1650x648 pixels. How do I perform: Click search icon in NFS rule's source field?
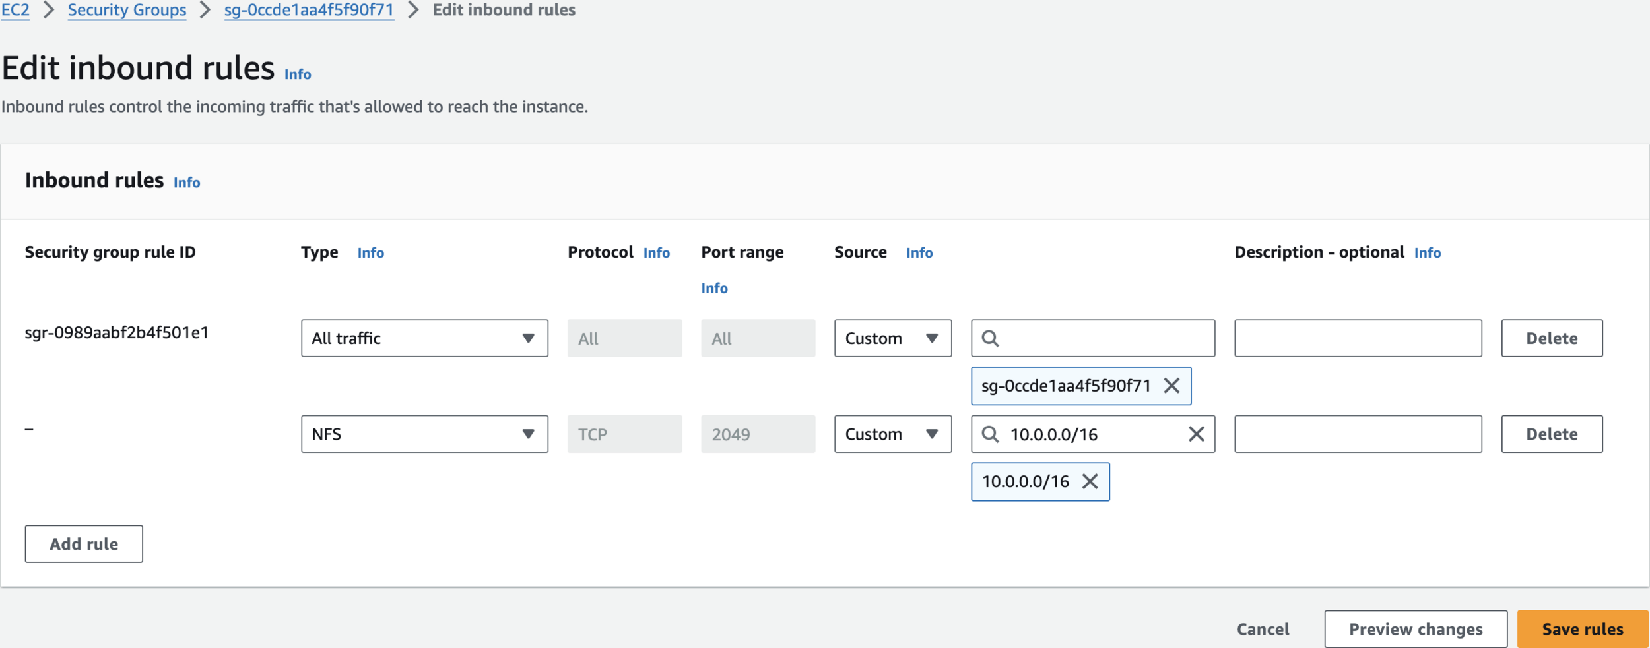coord(990,434)
